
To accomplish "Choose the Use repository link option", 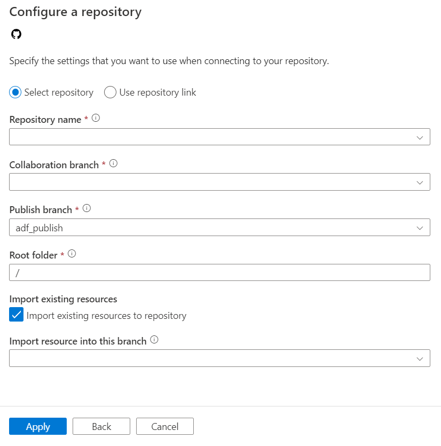I will pos(110,92).
